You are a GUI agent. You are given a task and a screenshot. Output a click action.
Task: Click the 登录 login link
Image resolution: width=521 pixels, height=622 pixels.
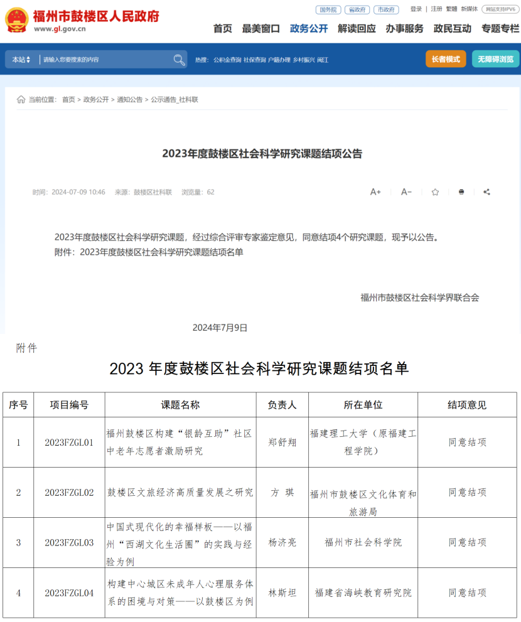pyautogui.click(x=416, y=9)
